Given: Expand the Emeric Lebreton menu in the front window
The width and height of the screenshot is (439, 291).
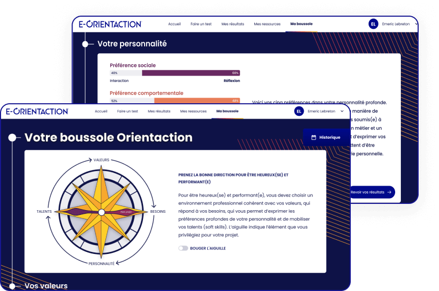Looking at the screenshot, I should tap(342, 111).
